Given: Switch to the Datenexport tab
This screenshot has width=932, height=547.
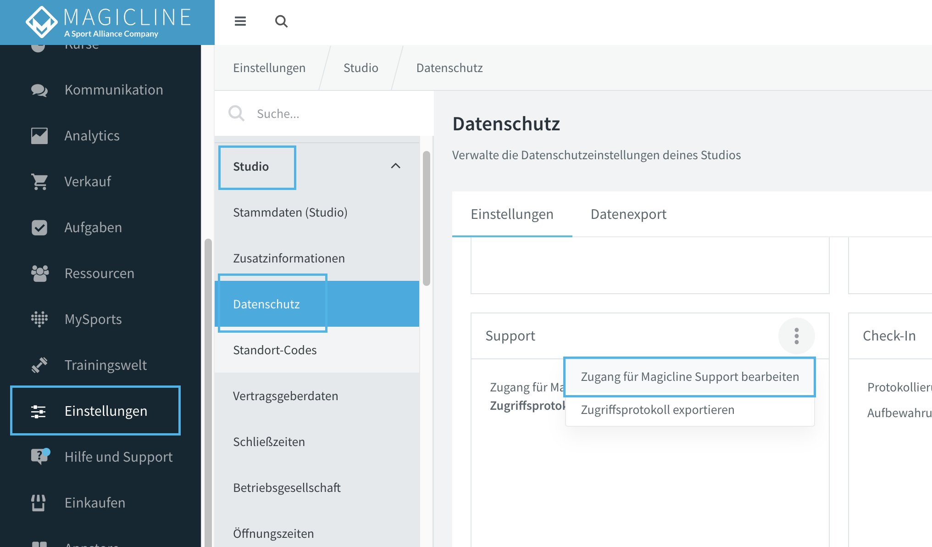Looking at the screenshot, I should [628, 214].
